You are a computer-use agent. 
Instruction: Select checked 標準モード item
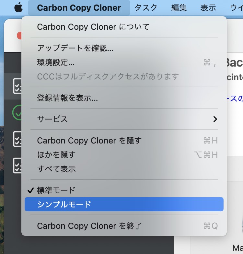click(124, 190)
